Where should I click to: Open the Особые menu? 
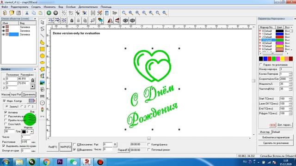tap(71, 7)
